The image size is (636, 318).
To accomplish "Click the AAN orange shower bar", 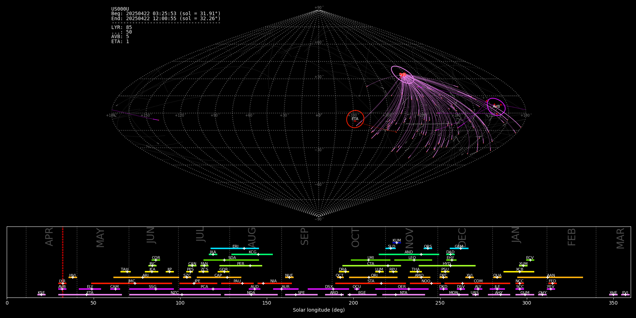I will click(550, 277).
